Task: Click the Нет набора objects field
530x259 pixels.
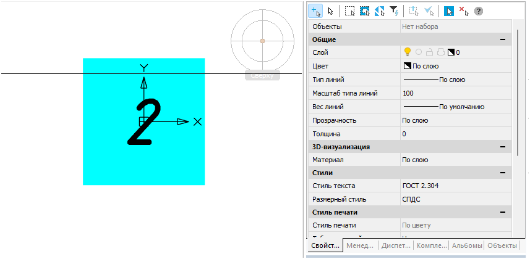Action: 456,27
